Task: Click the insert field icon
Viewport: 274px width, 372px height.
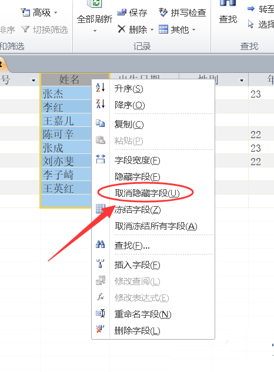Action: (x=100, y=264)
